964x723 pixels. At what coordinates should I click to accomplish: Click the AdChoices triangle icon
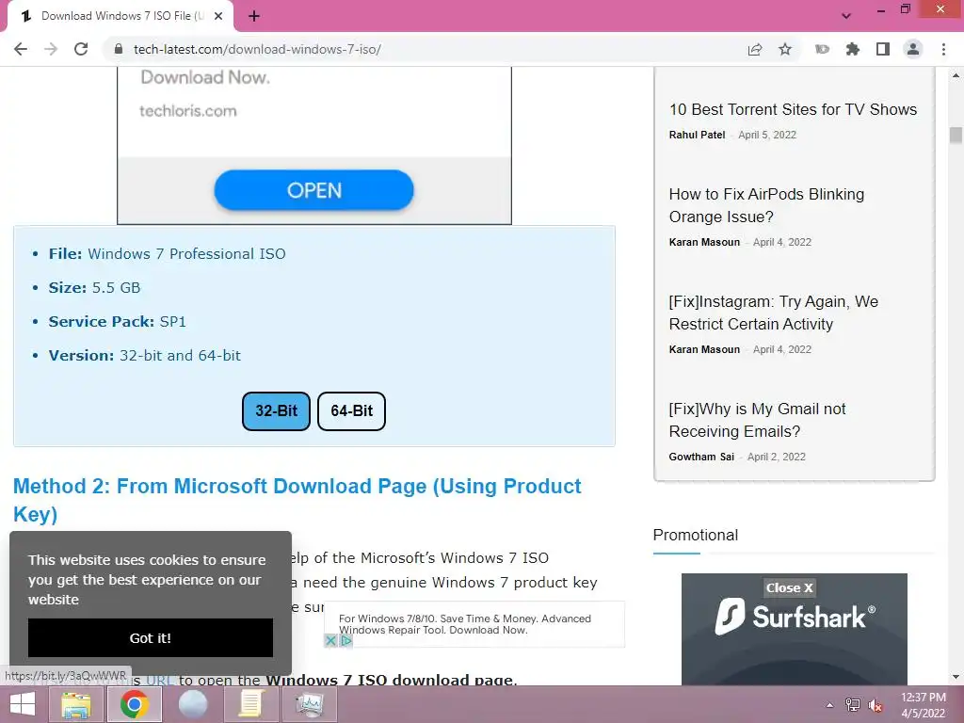coord(346,640)
